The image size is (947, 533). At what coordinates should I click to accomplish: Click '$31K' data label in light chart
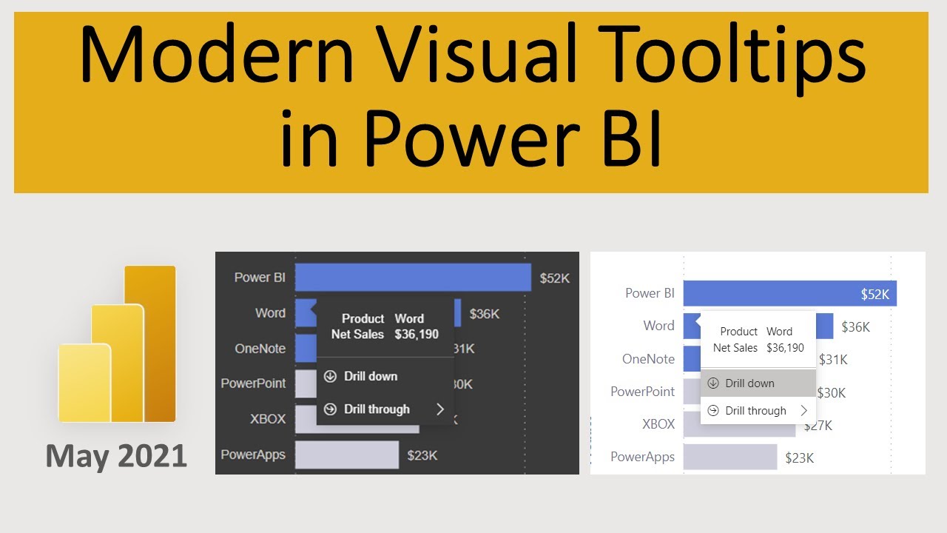[834, 360]
